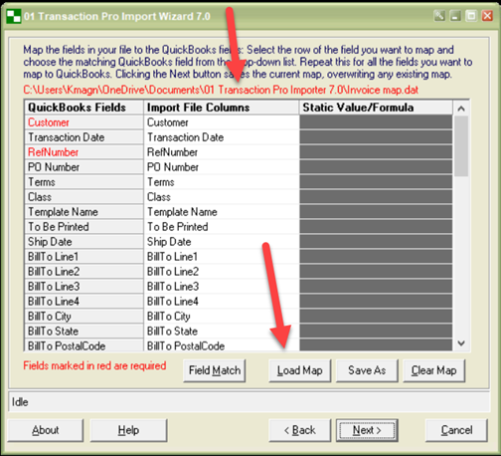Cancel the import wizard

point(456,430)
